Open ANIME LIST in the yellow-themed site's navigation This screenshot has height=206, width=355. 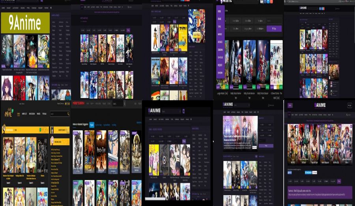tap(24, 114)
